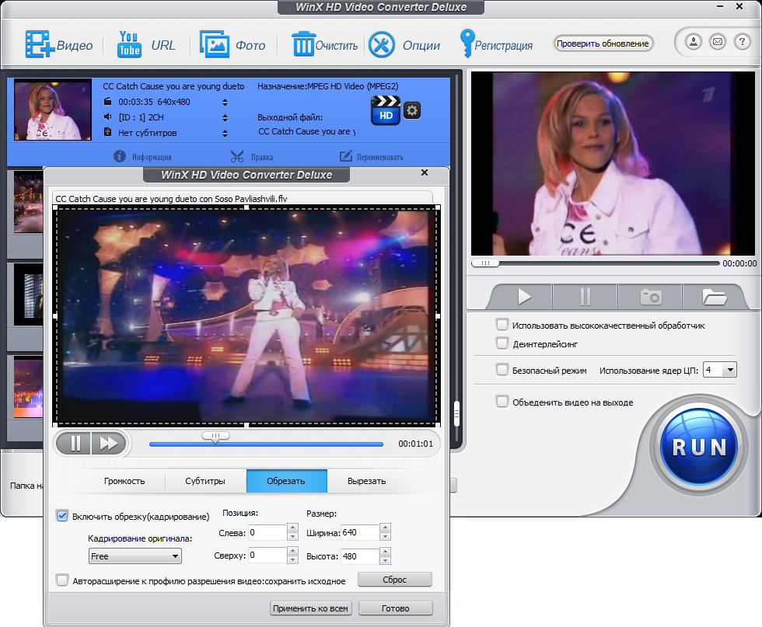Click the Width input field showing 640
This screenshot has width=762, height=627.
pos(360,532)
